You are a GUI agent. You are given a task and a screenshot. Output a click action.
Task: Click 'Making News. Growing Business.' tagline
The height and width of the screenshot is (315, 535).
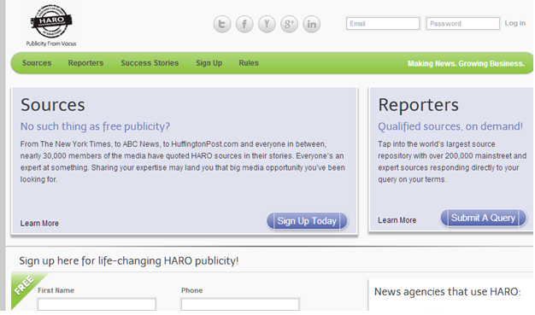pyautogui.click(x=466, y=63)
